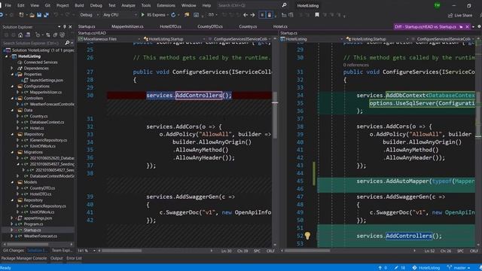Click Navigate Forward arrow in toolbar

pos(252,15)
